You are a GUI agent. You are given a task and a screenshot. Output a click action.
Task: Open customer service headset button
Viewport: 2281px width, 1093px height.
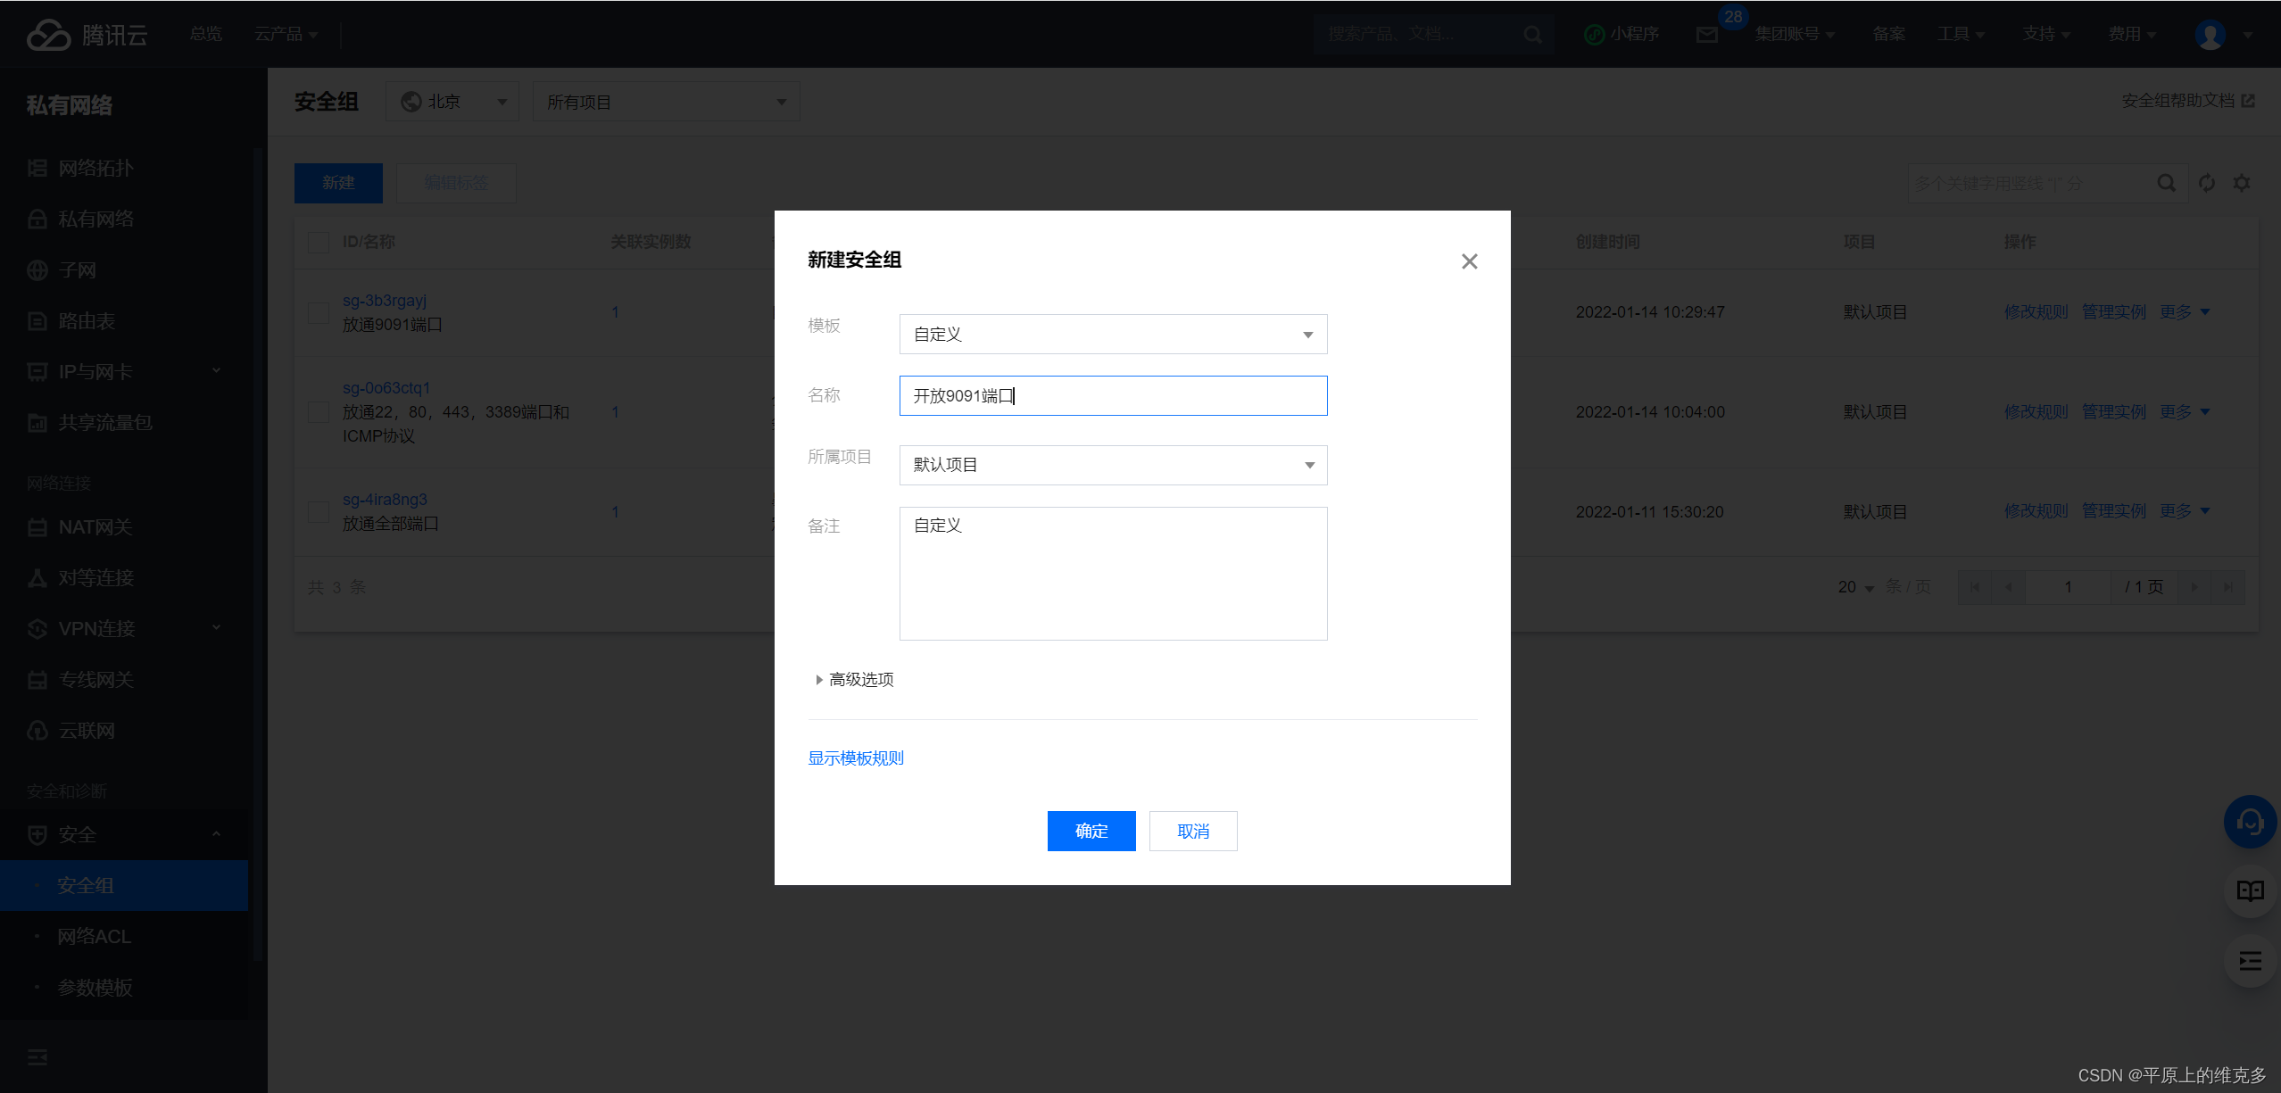point(2250,822)
